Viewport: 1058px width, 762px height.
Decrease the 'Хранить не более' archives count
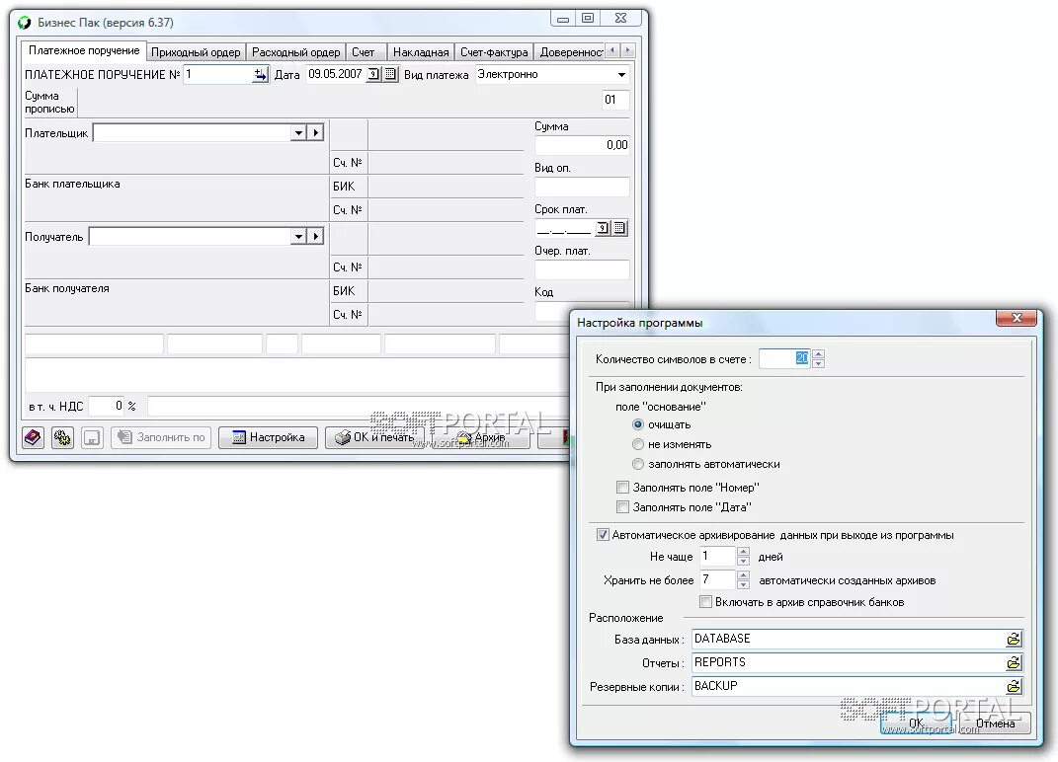[743, 584]
